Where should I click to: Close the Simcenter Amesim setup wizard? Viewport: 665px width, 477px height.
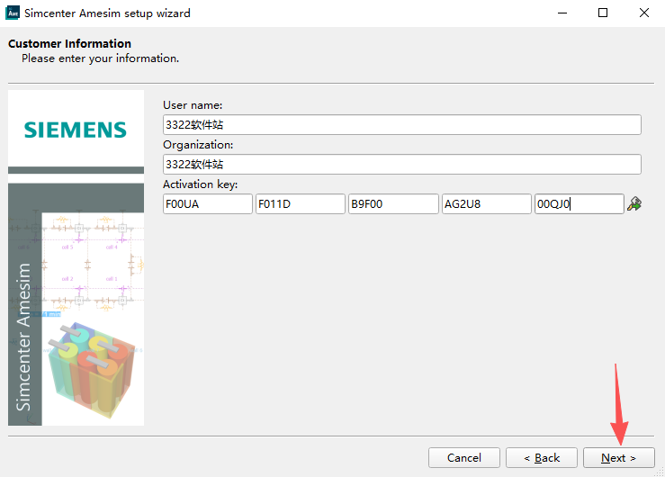(x=644, y=13)
